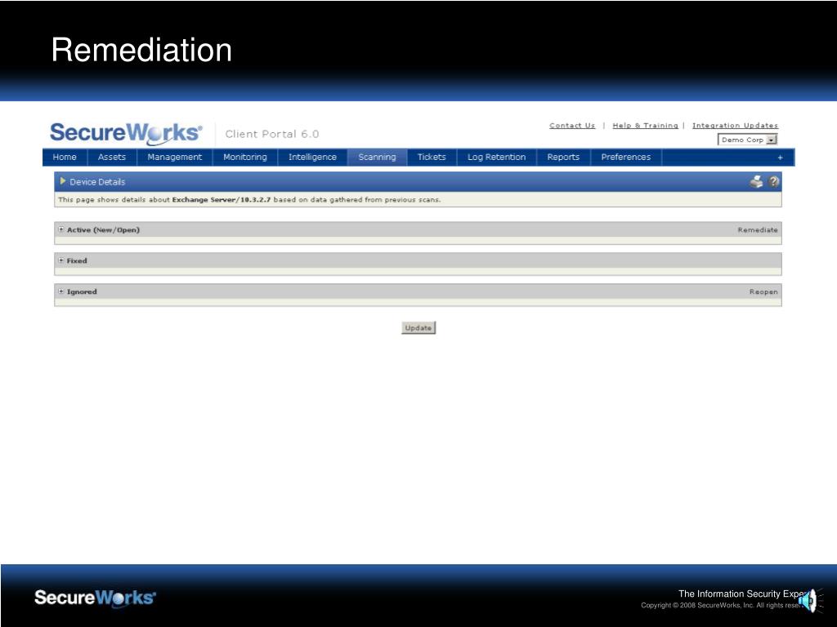Switch to the Preferences tab

tap(626, 158)
